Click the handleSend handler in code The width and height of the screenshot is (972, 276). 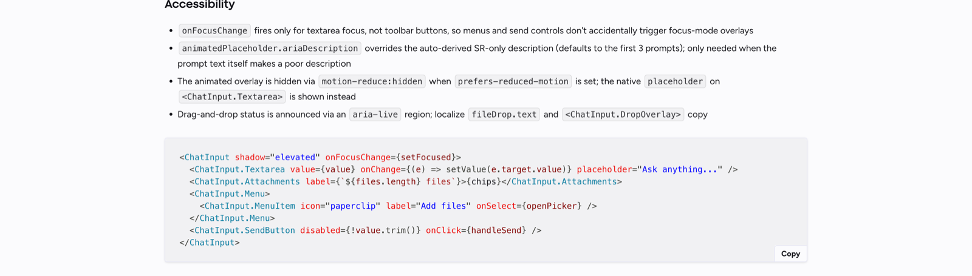click(x=496, y=230)
